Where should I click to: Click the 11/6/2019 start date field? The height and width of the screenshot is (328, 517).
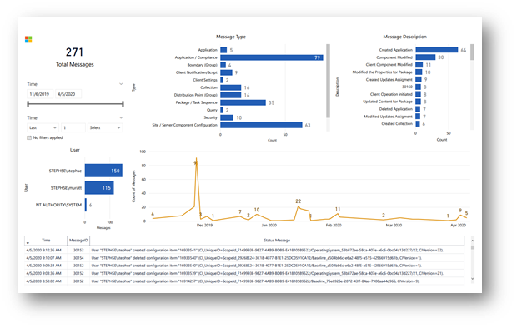pyautogui.click(x=40, y=94)
